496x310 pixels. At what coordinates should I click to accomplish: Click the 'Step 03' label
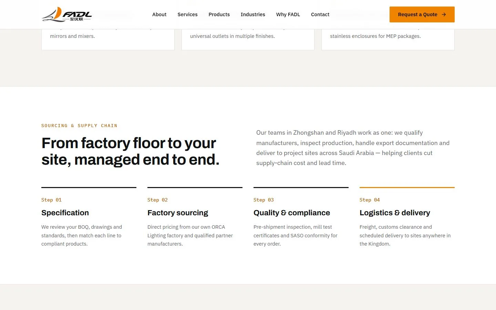(x=263, y=200)
